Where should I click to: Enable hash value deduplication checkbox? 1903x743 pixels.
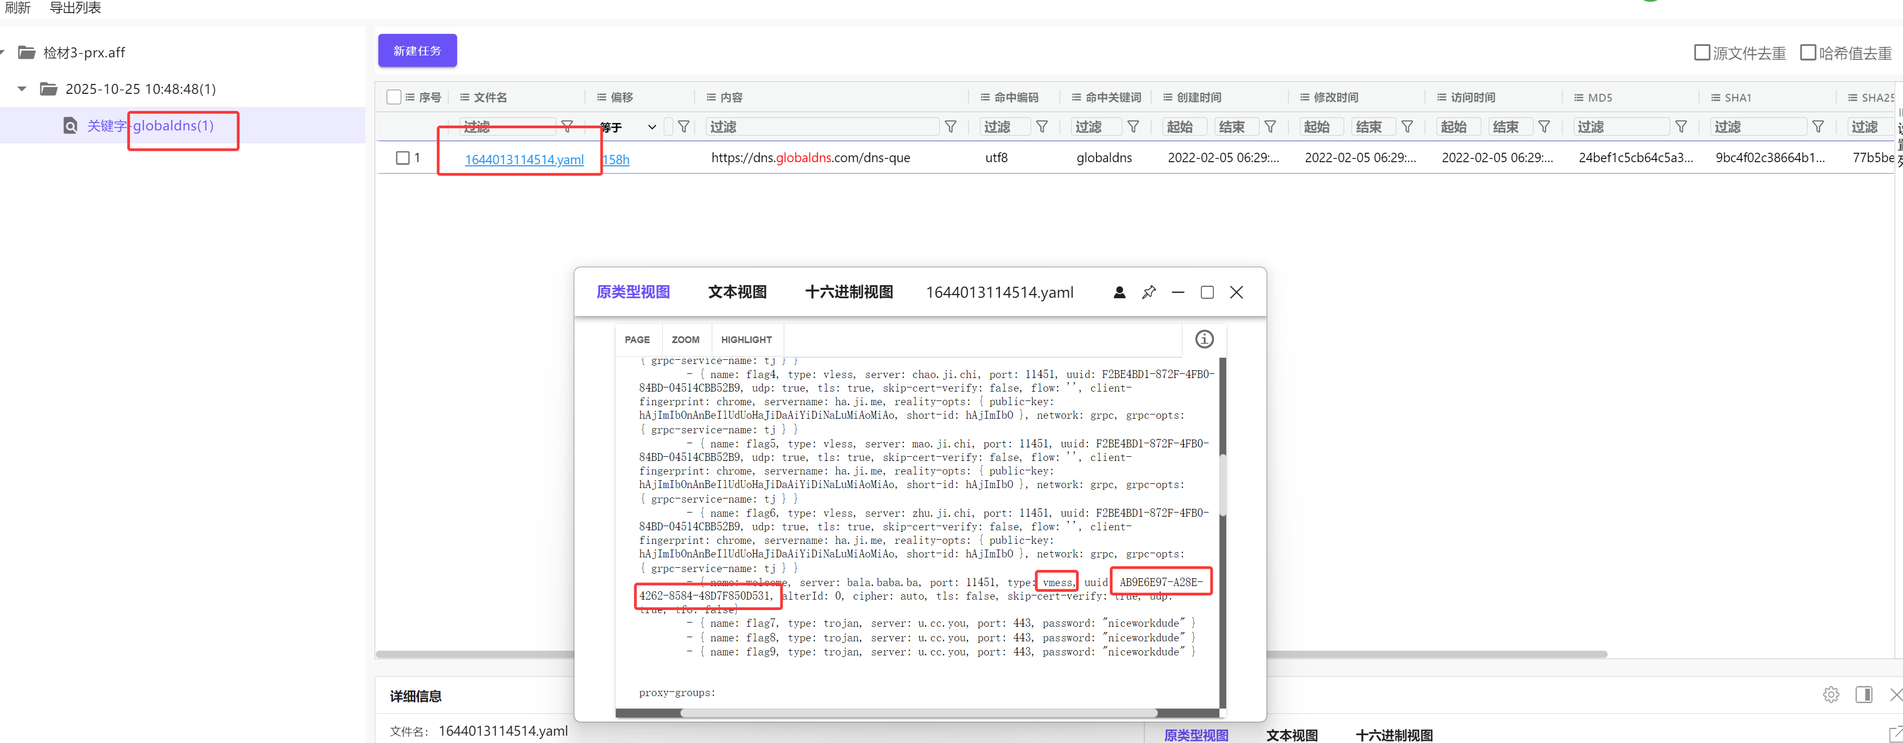(x=1808, y=52)
